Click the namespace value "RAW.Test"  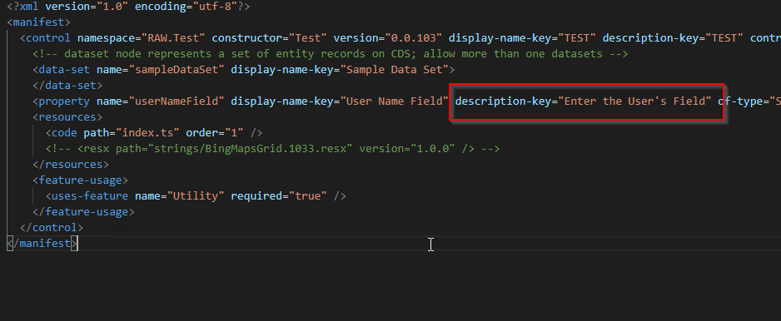(x=173, y=37)
